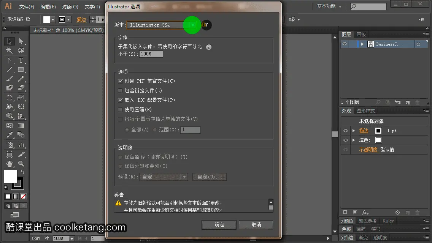
Task: Select the 范围 radio button
Action: pyautogui.click(x=155, y=129)
